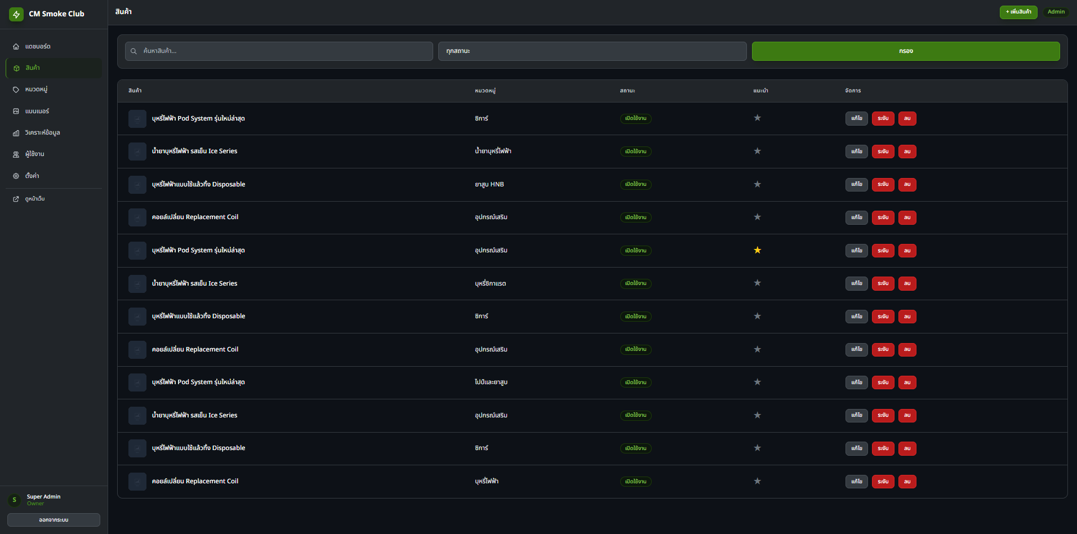Click thumbnail of Disposable ยาสูบ HNB product
Screen dimensions: 1077x534
click(137, 185)
